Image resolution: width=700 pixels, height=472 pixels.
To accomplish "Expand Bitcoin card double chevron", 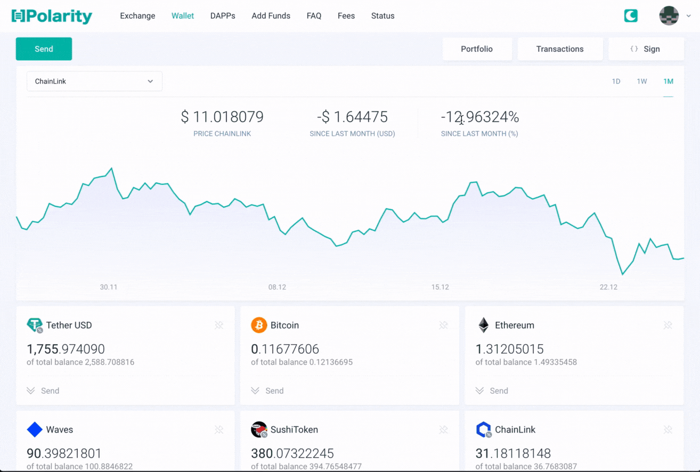I will [255, 390].
